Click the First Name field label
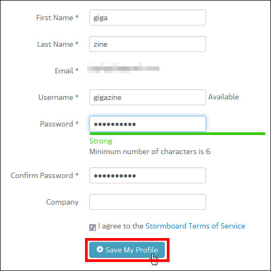 (x=57, y=18)
